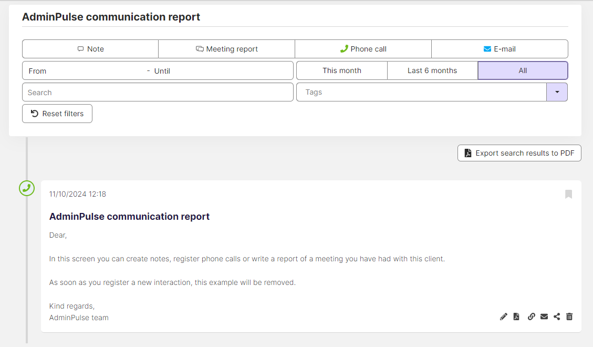This screenshot has width=593, height=347.
Task: Select the This month range
Action: coord(342,70)
